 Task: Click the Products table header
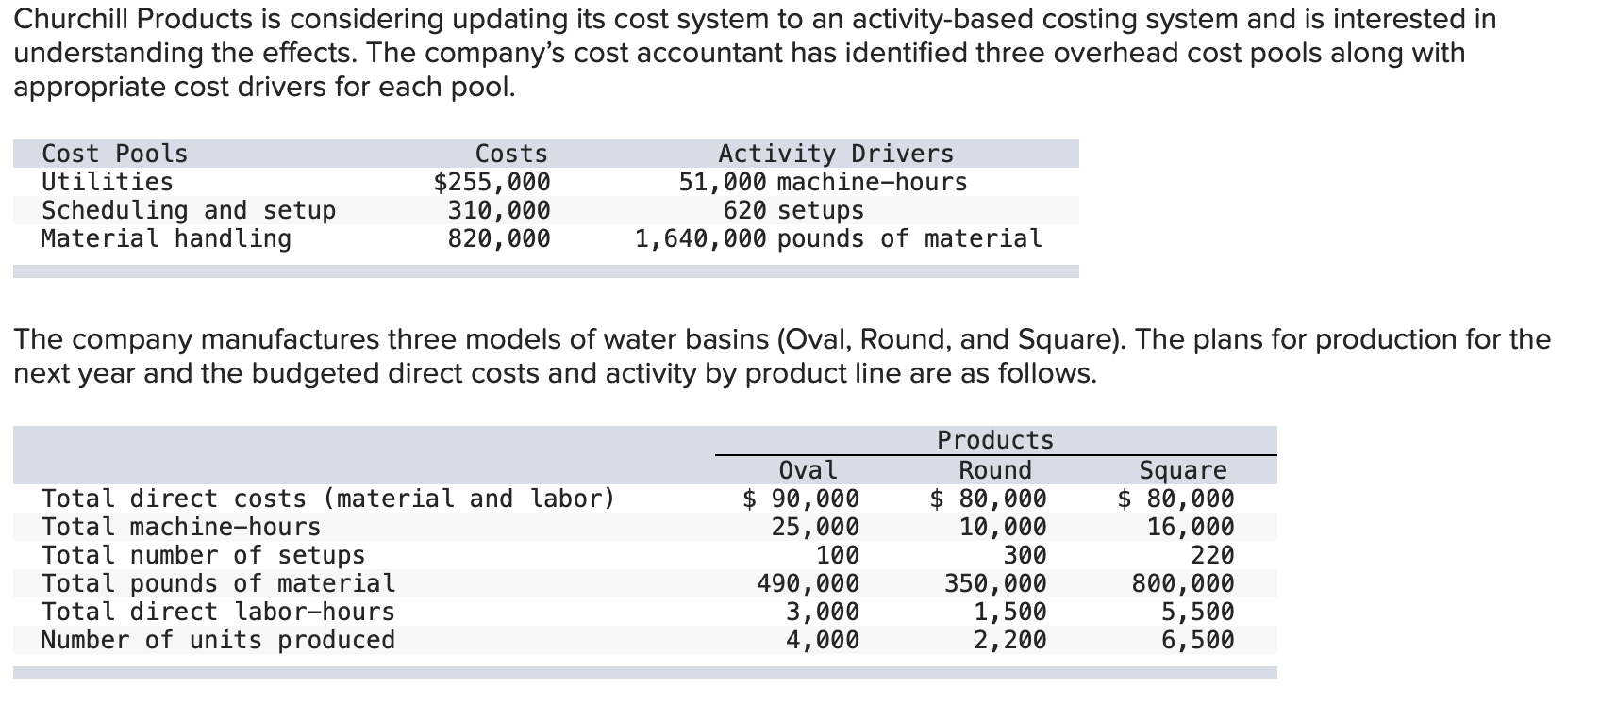(x=995, y=440)
